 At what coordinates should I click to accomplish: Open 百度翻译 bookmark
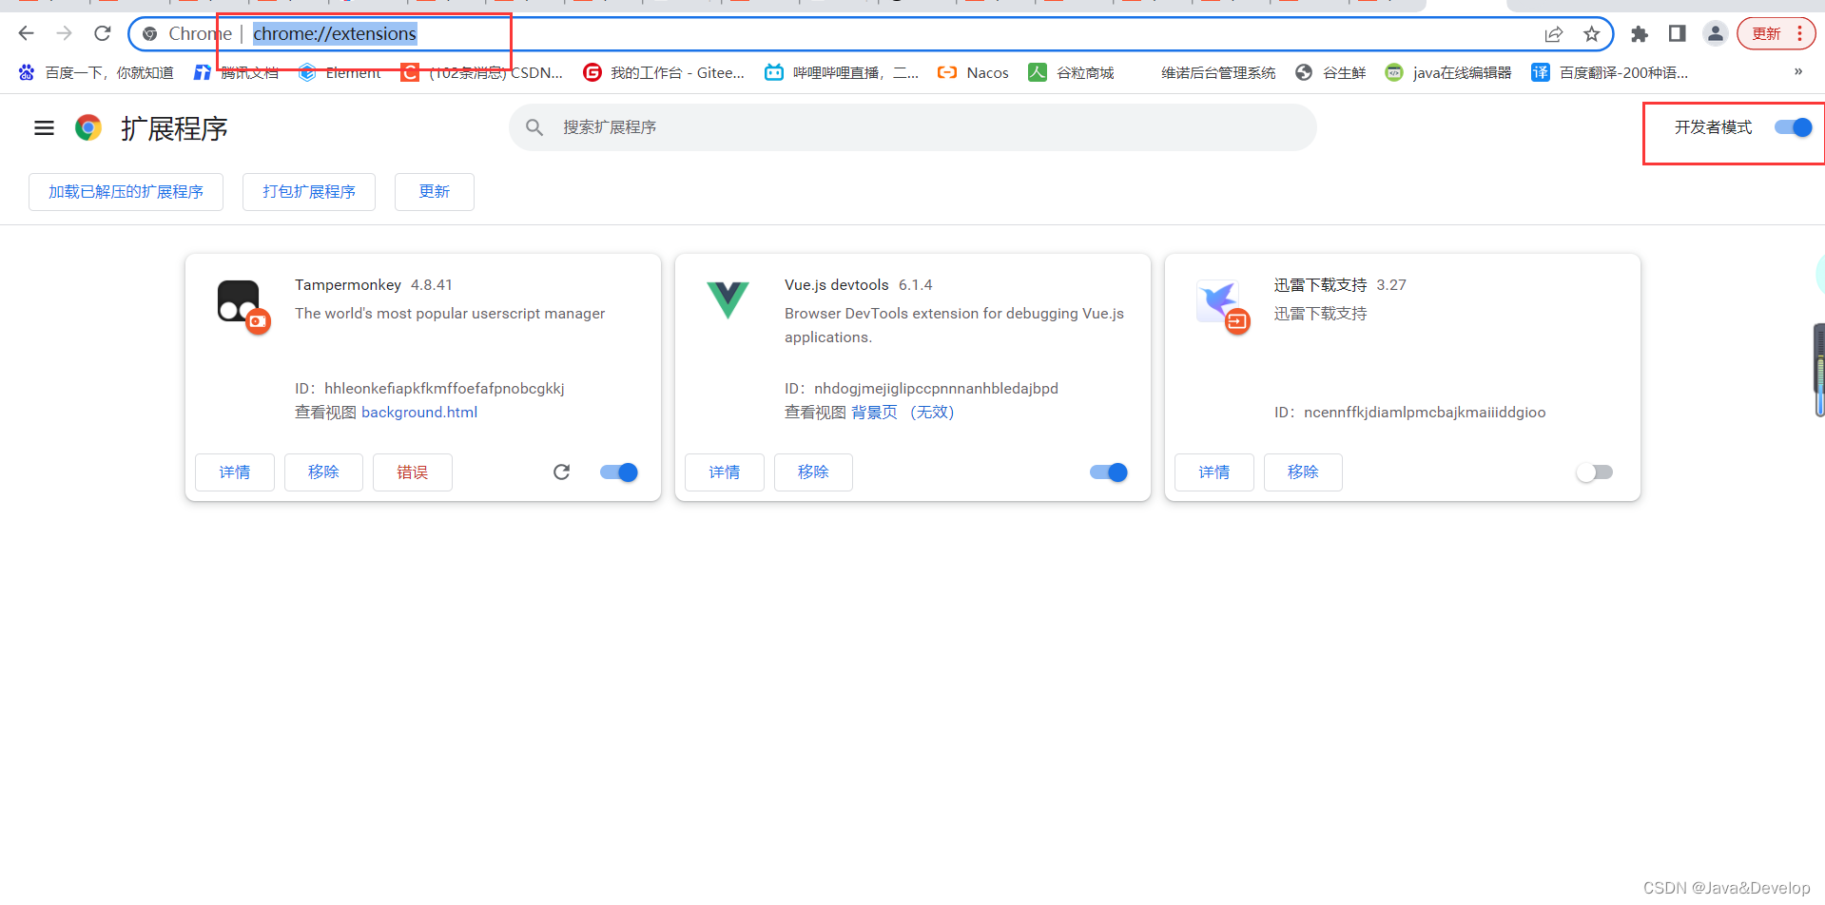(1610, 73)
